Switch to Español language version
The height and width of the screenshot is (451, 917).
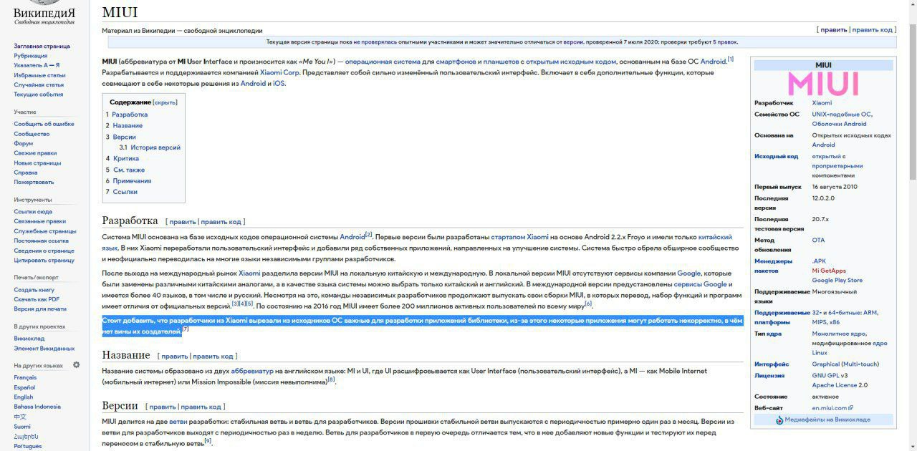click(24, 387)
